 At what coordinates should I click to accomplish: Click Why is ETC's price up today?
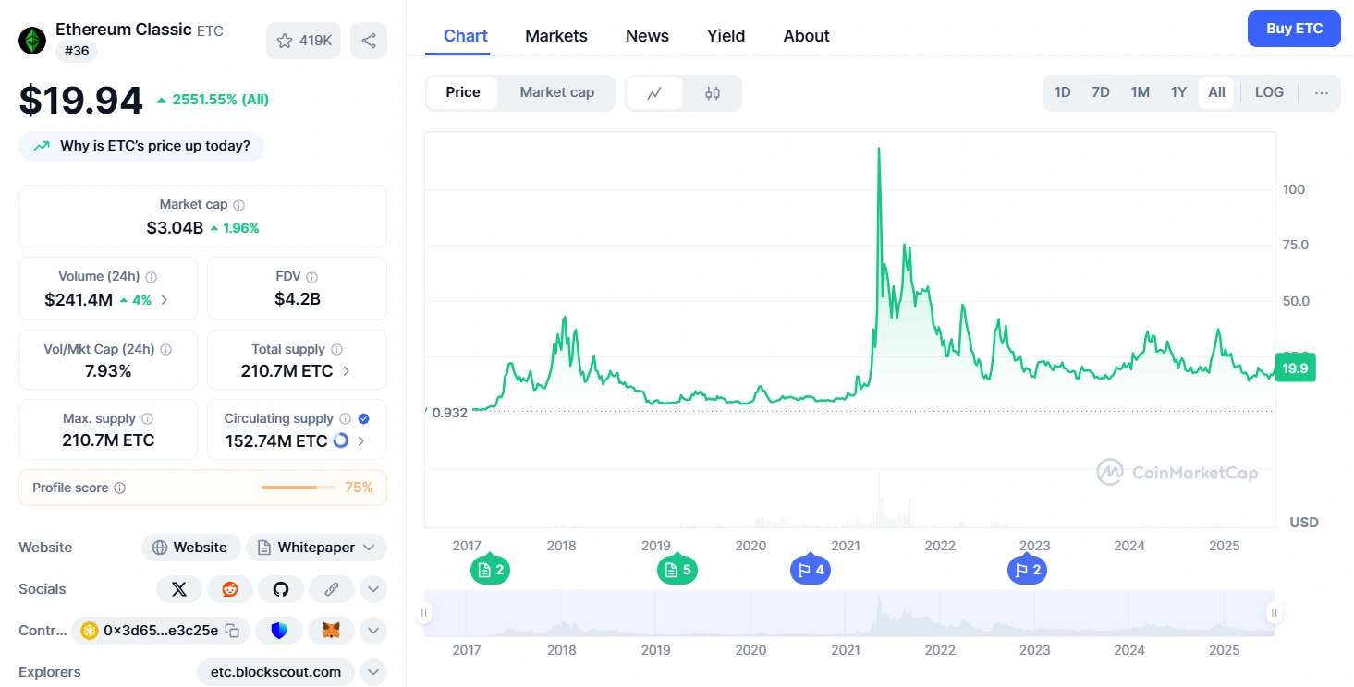click(x=141, y=146)
